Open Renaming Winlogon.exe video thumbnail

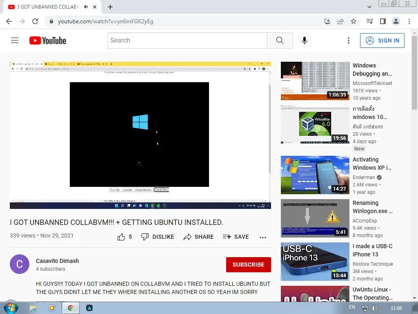315,218
